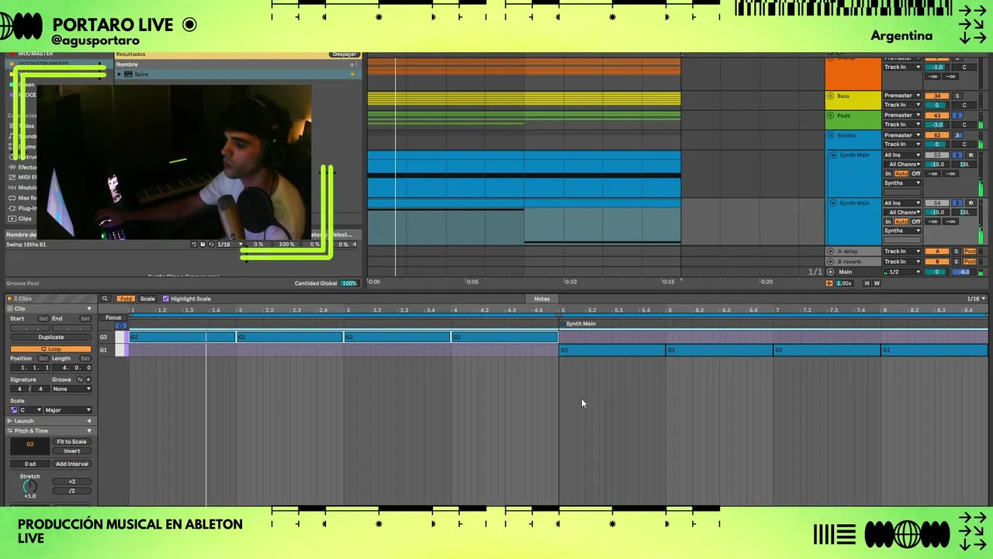Toggle the A delay Post button

[x=970, y=252]
